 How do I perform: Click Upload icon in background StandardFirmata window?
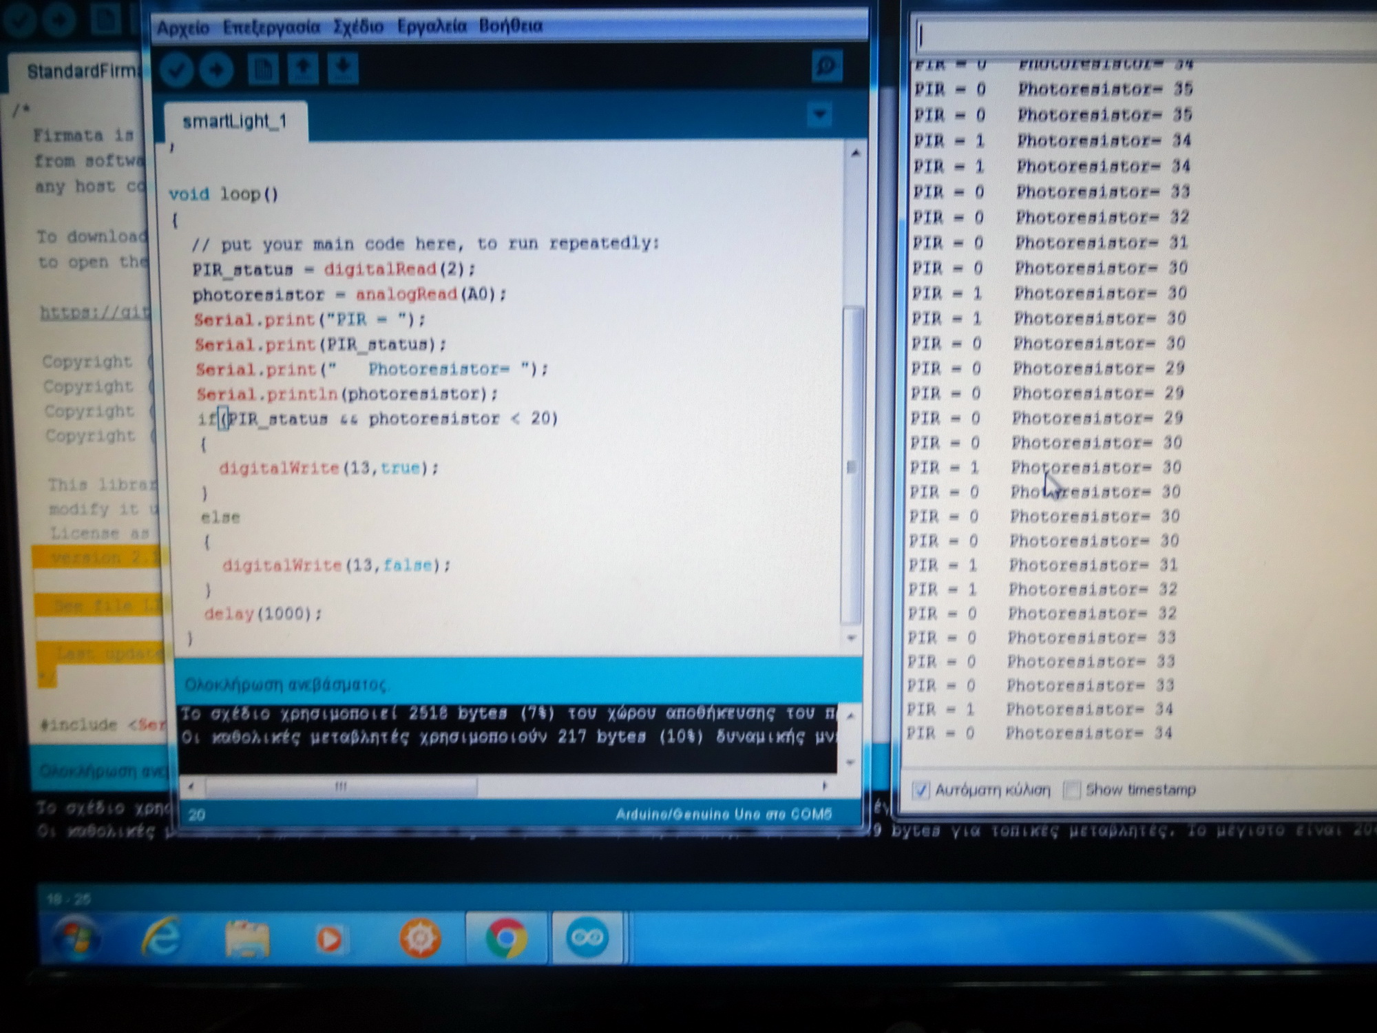[59, 19]
